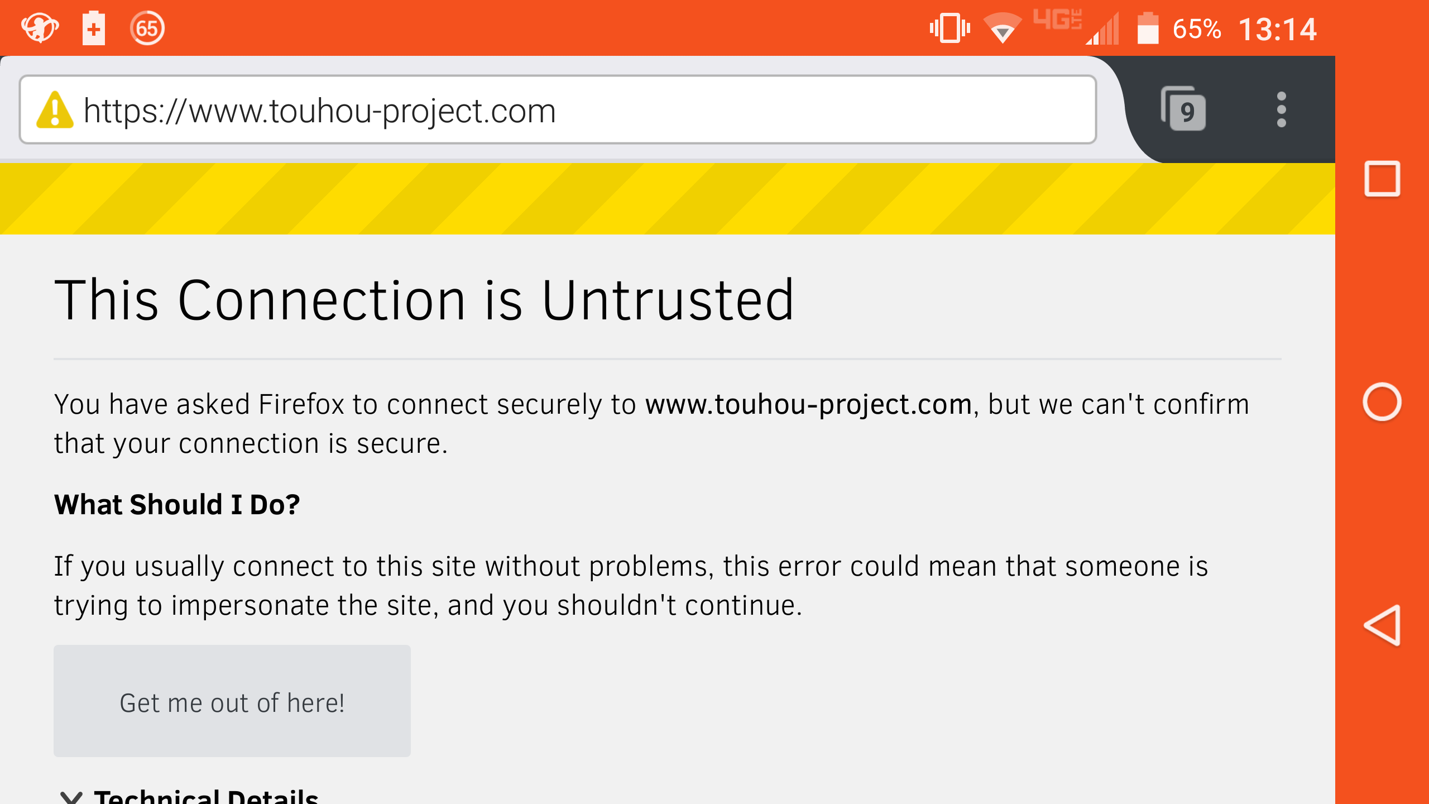Tap the Android back navigation triangle
This screenshot has height=804, width=1429.
(x=1382, y=625)
